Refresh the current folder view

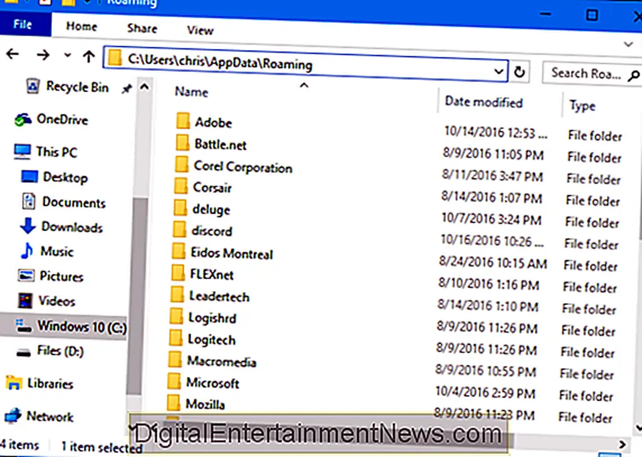click(x=519, y=72)
